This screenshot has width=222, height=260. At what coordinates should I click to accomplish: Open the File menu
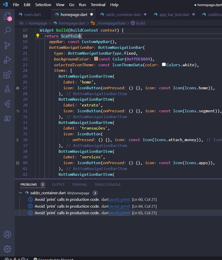click(x=16, y=5)
